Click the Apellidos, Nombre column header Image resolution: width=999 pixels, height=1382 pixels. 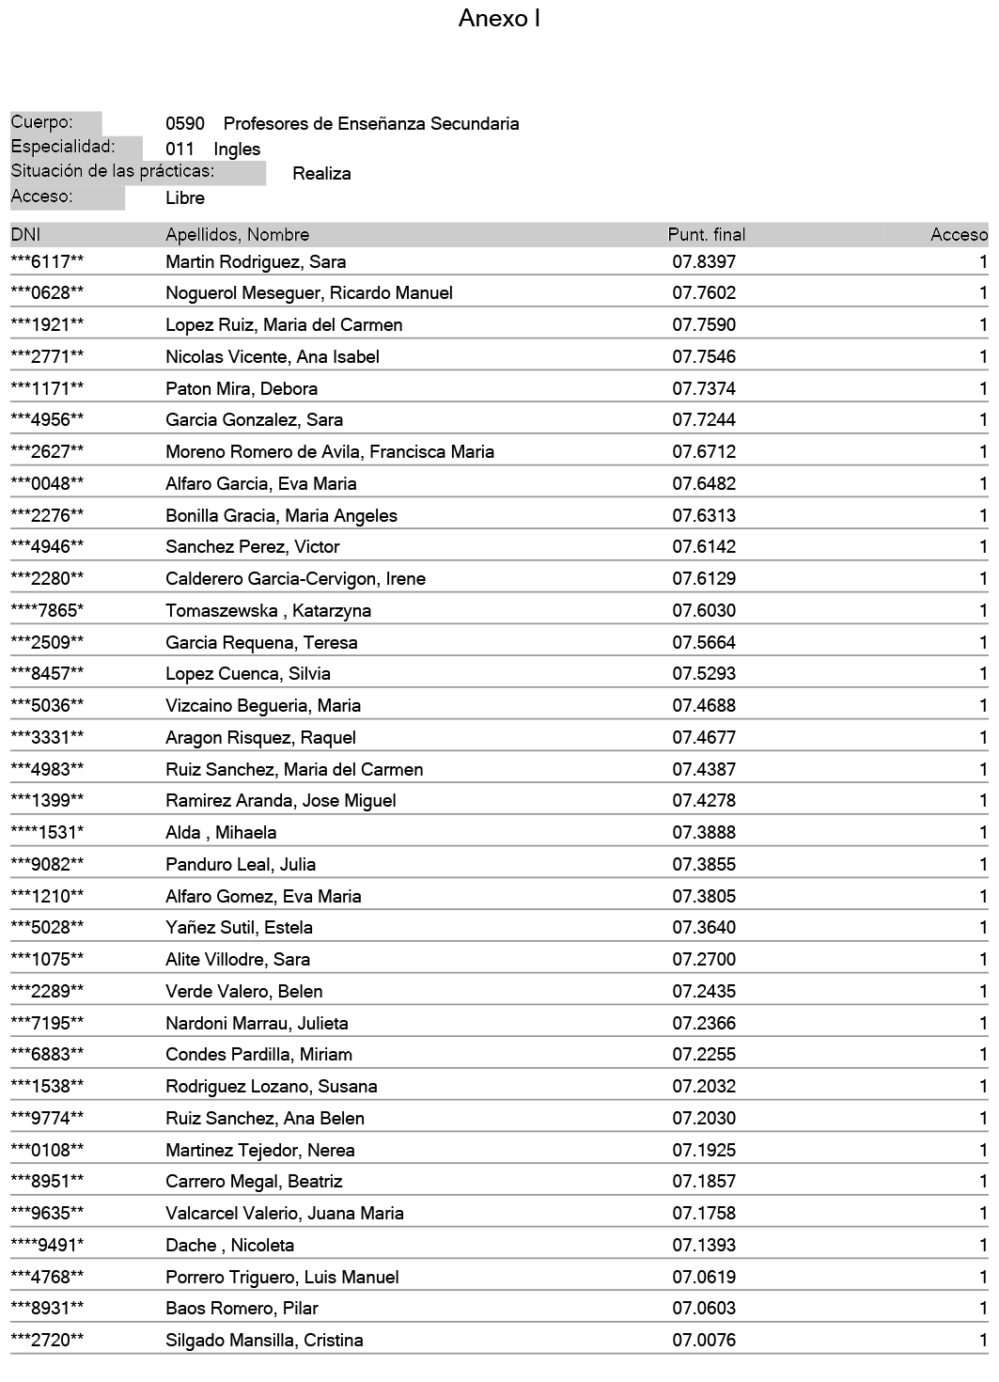237,235
